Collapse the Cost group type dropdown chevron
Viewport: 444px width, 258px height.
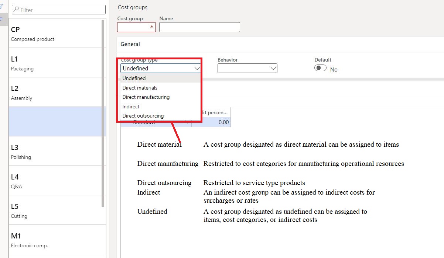[197, 68]
